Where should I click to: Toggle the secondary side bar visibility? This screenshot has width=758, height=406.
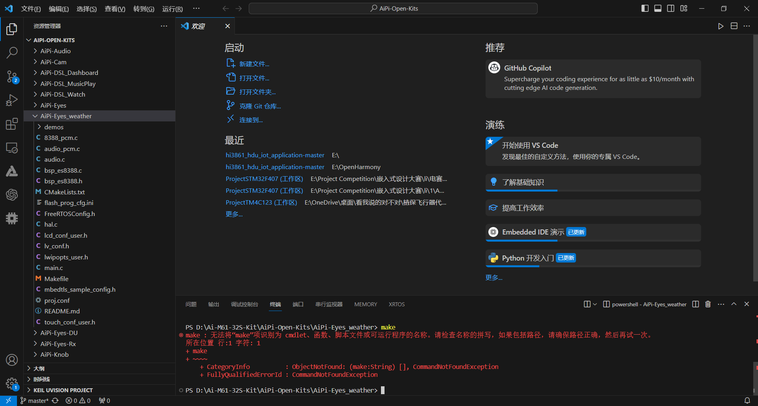(671, 8)
